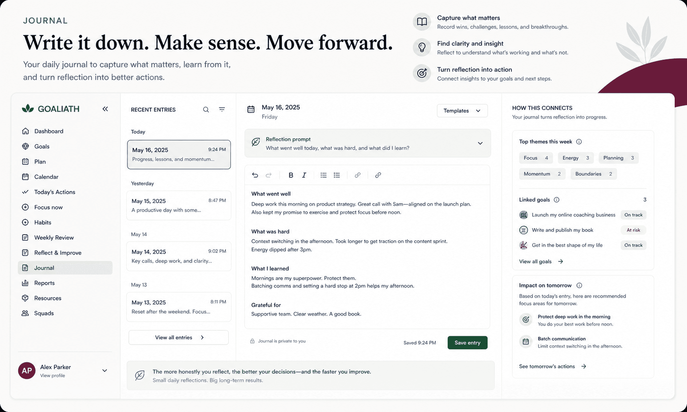Screen dimensions: 687x412
Task: Toggle italic formatting
Action: (304, 175)
